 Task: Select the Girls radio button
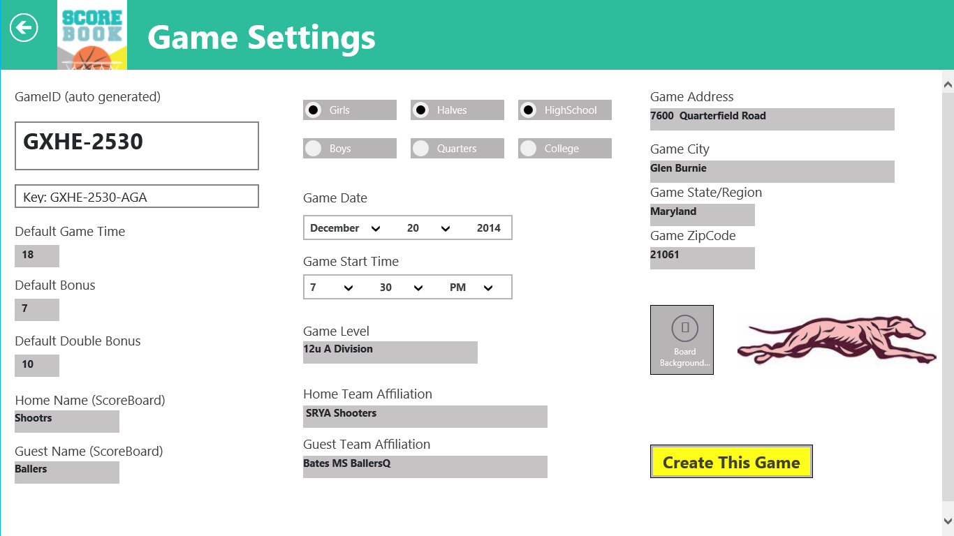tap(314, 110)
